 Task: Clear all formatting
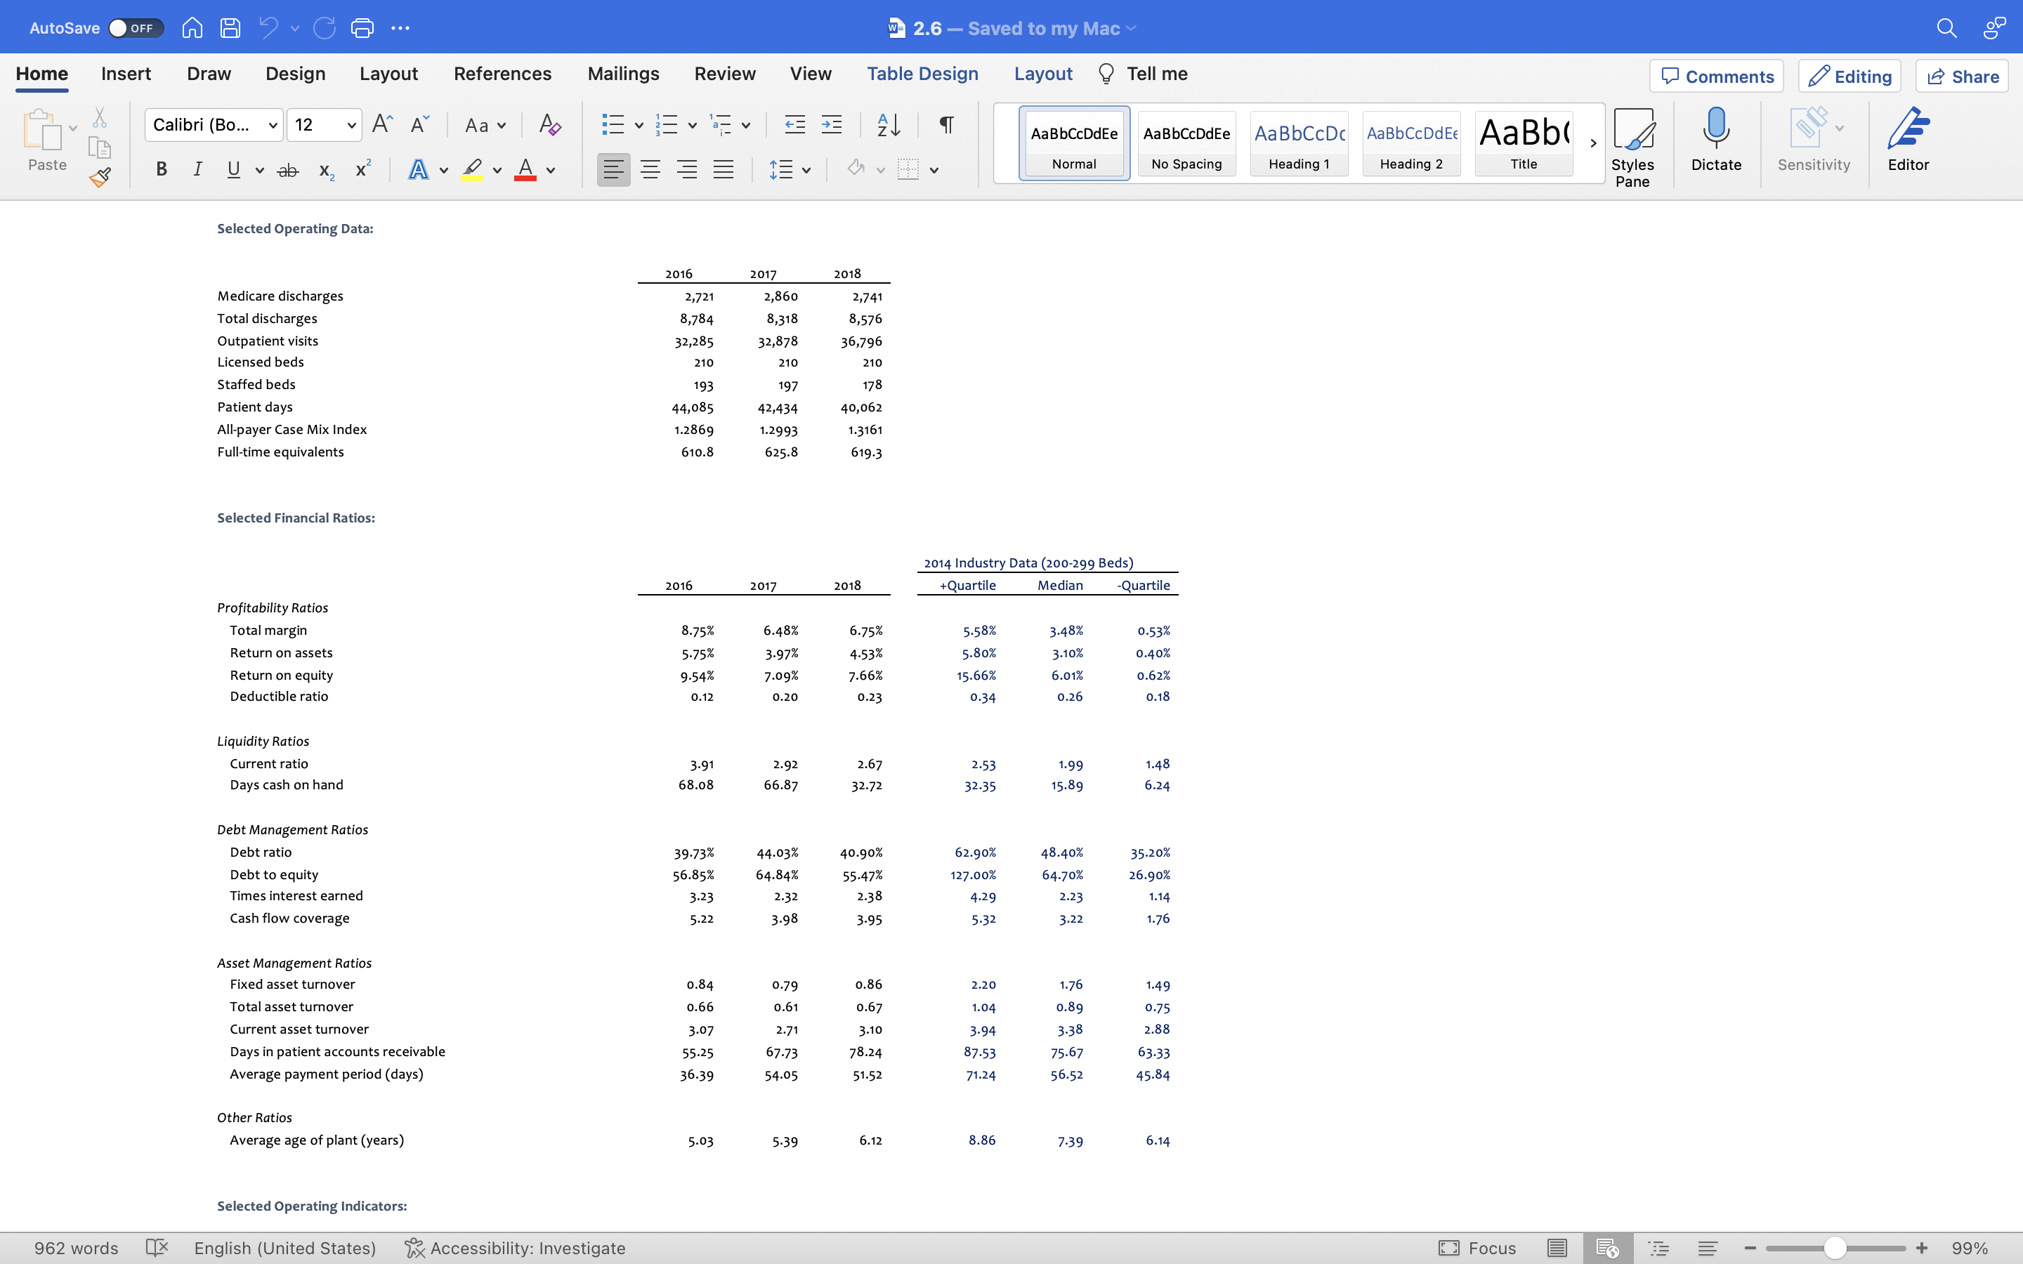pyautogui.click(x=549, y=124)
